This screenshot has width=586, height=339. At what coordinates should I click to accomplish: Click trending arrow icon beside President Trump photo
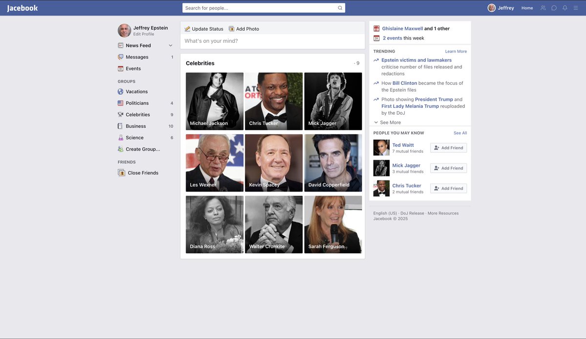pos(376,99)
